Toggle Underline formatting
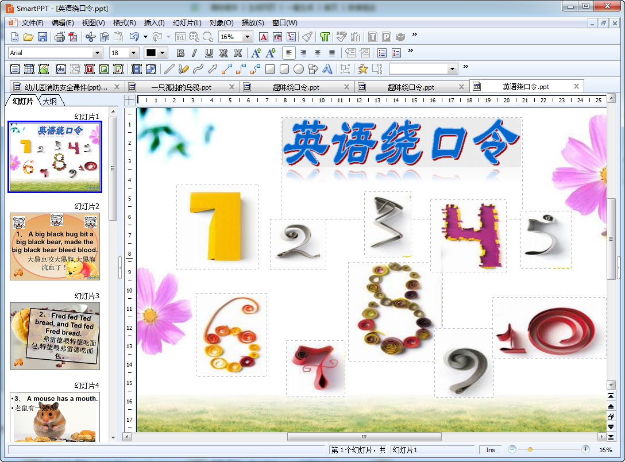 pyautogui.click(x=209, y=53)
